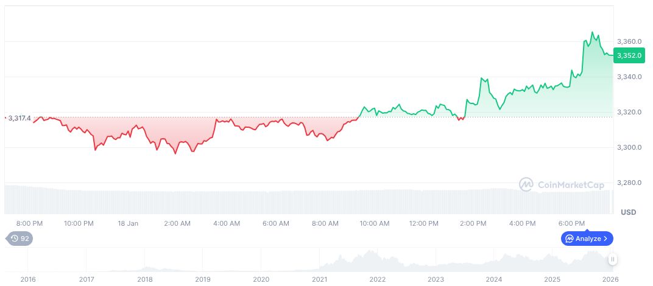Image resolution: width=653 pixels, height=286 pixels.
Task: Click 2024 on the mini range chart
Action: tap(494, 279)
